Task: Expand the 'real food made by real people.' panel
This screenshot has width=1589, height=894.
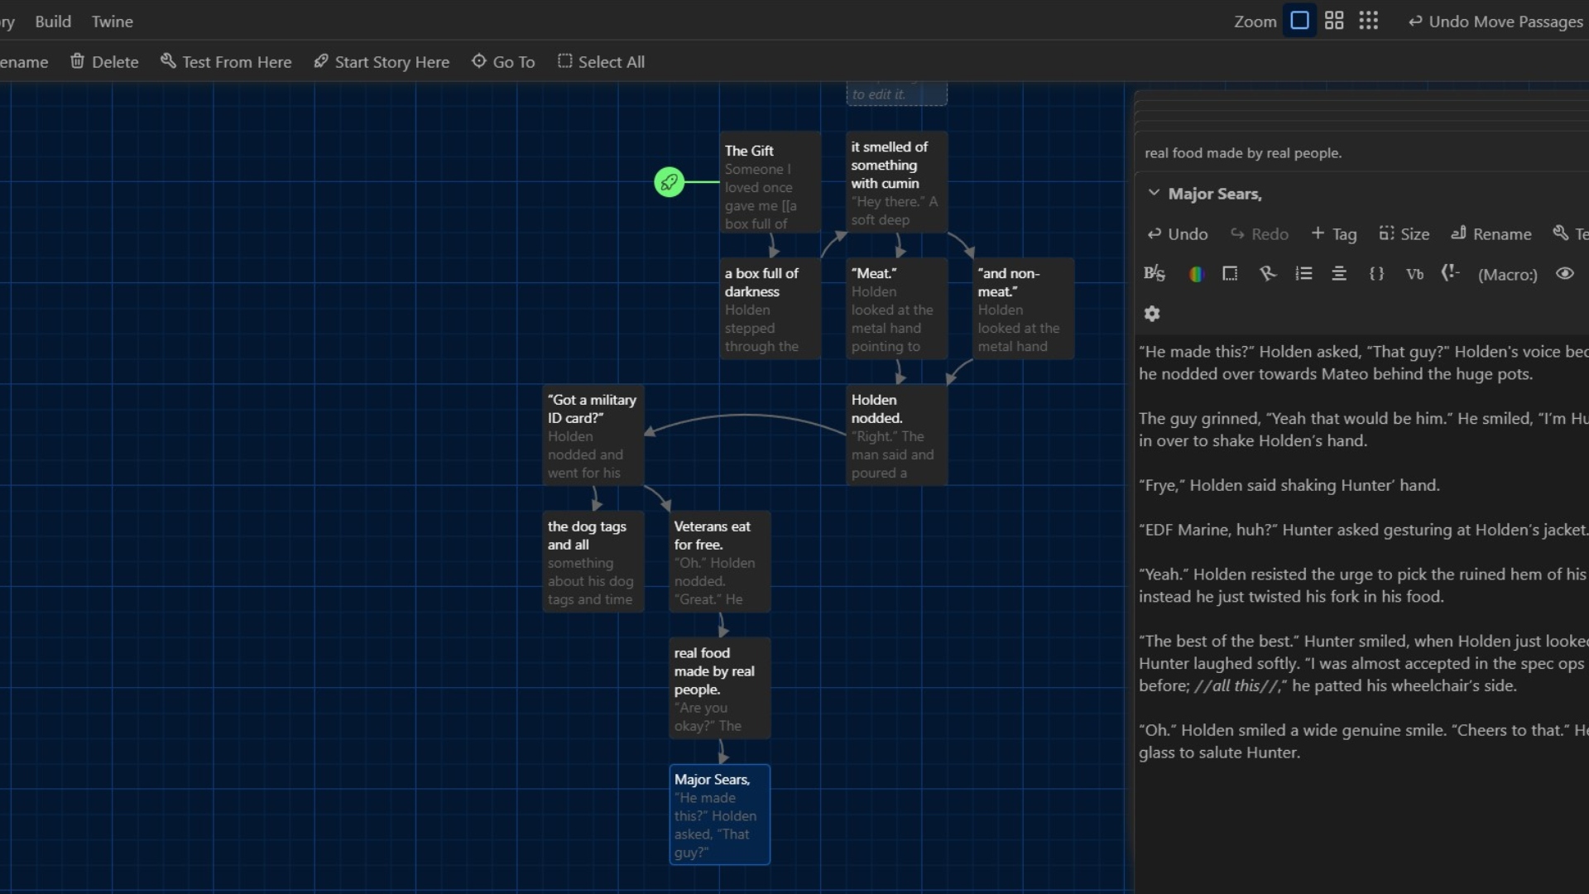Action: click(1243, 153)
